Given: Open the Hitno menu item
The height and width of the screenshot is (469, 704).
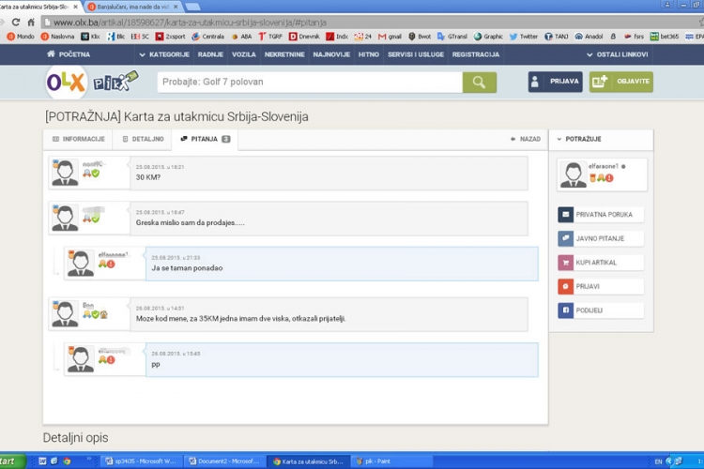Looking at the screenshot, I should 369,54.
